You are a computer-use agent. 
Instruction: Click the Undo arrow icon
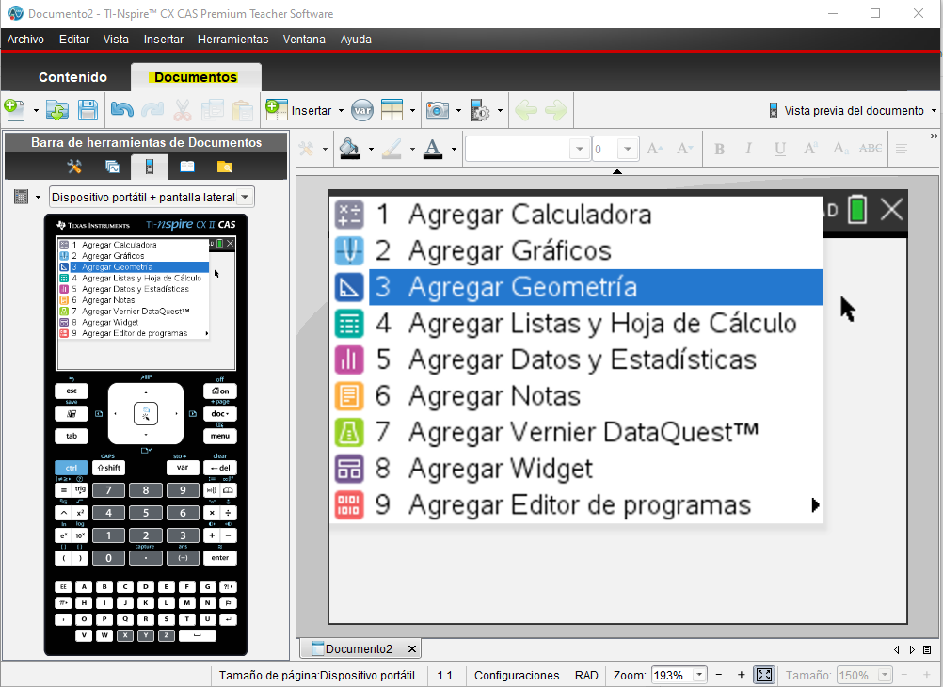pyautogui.click(x=121, y=110)
